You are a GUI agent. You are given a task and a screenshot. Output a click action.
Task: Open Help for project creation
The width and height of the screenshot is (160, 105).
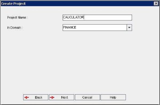[113, 97]
